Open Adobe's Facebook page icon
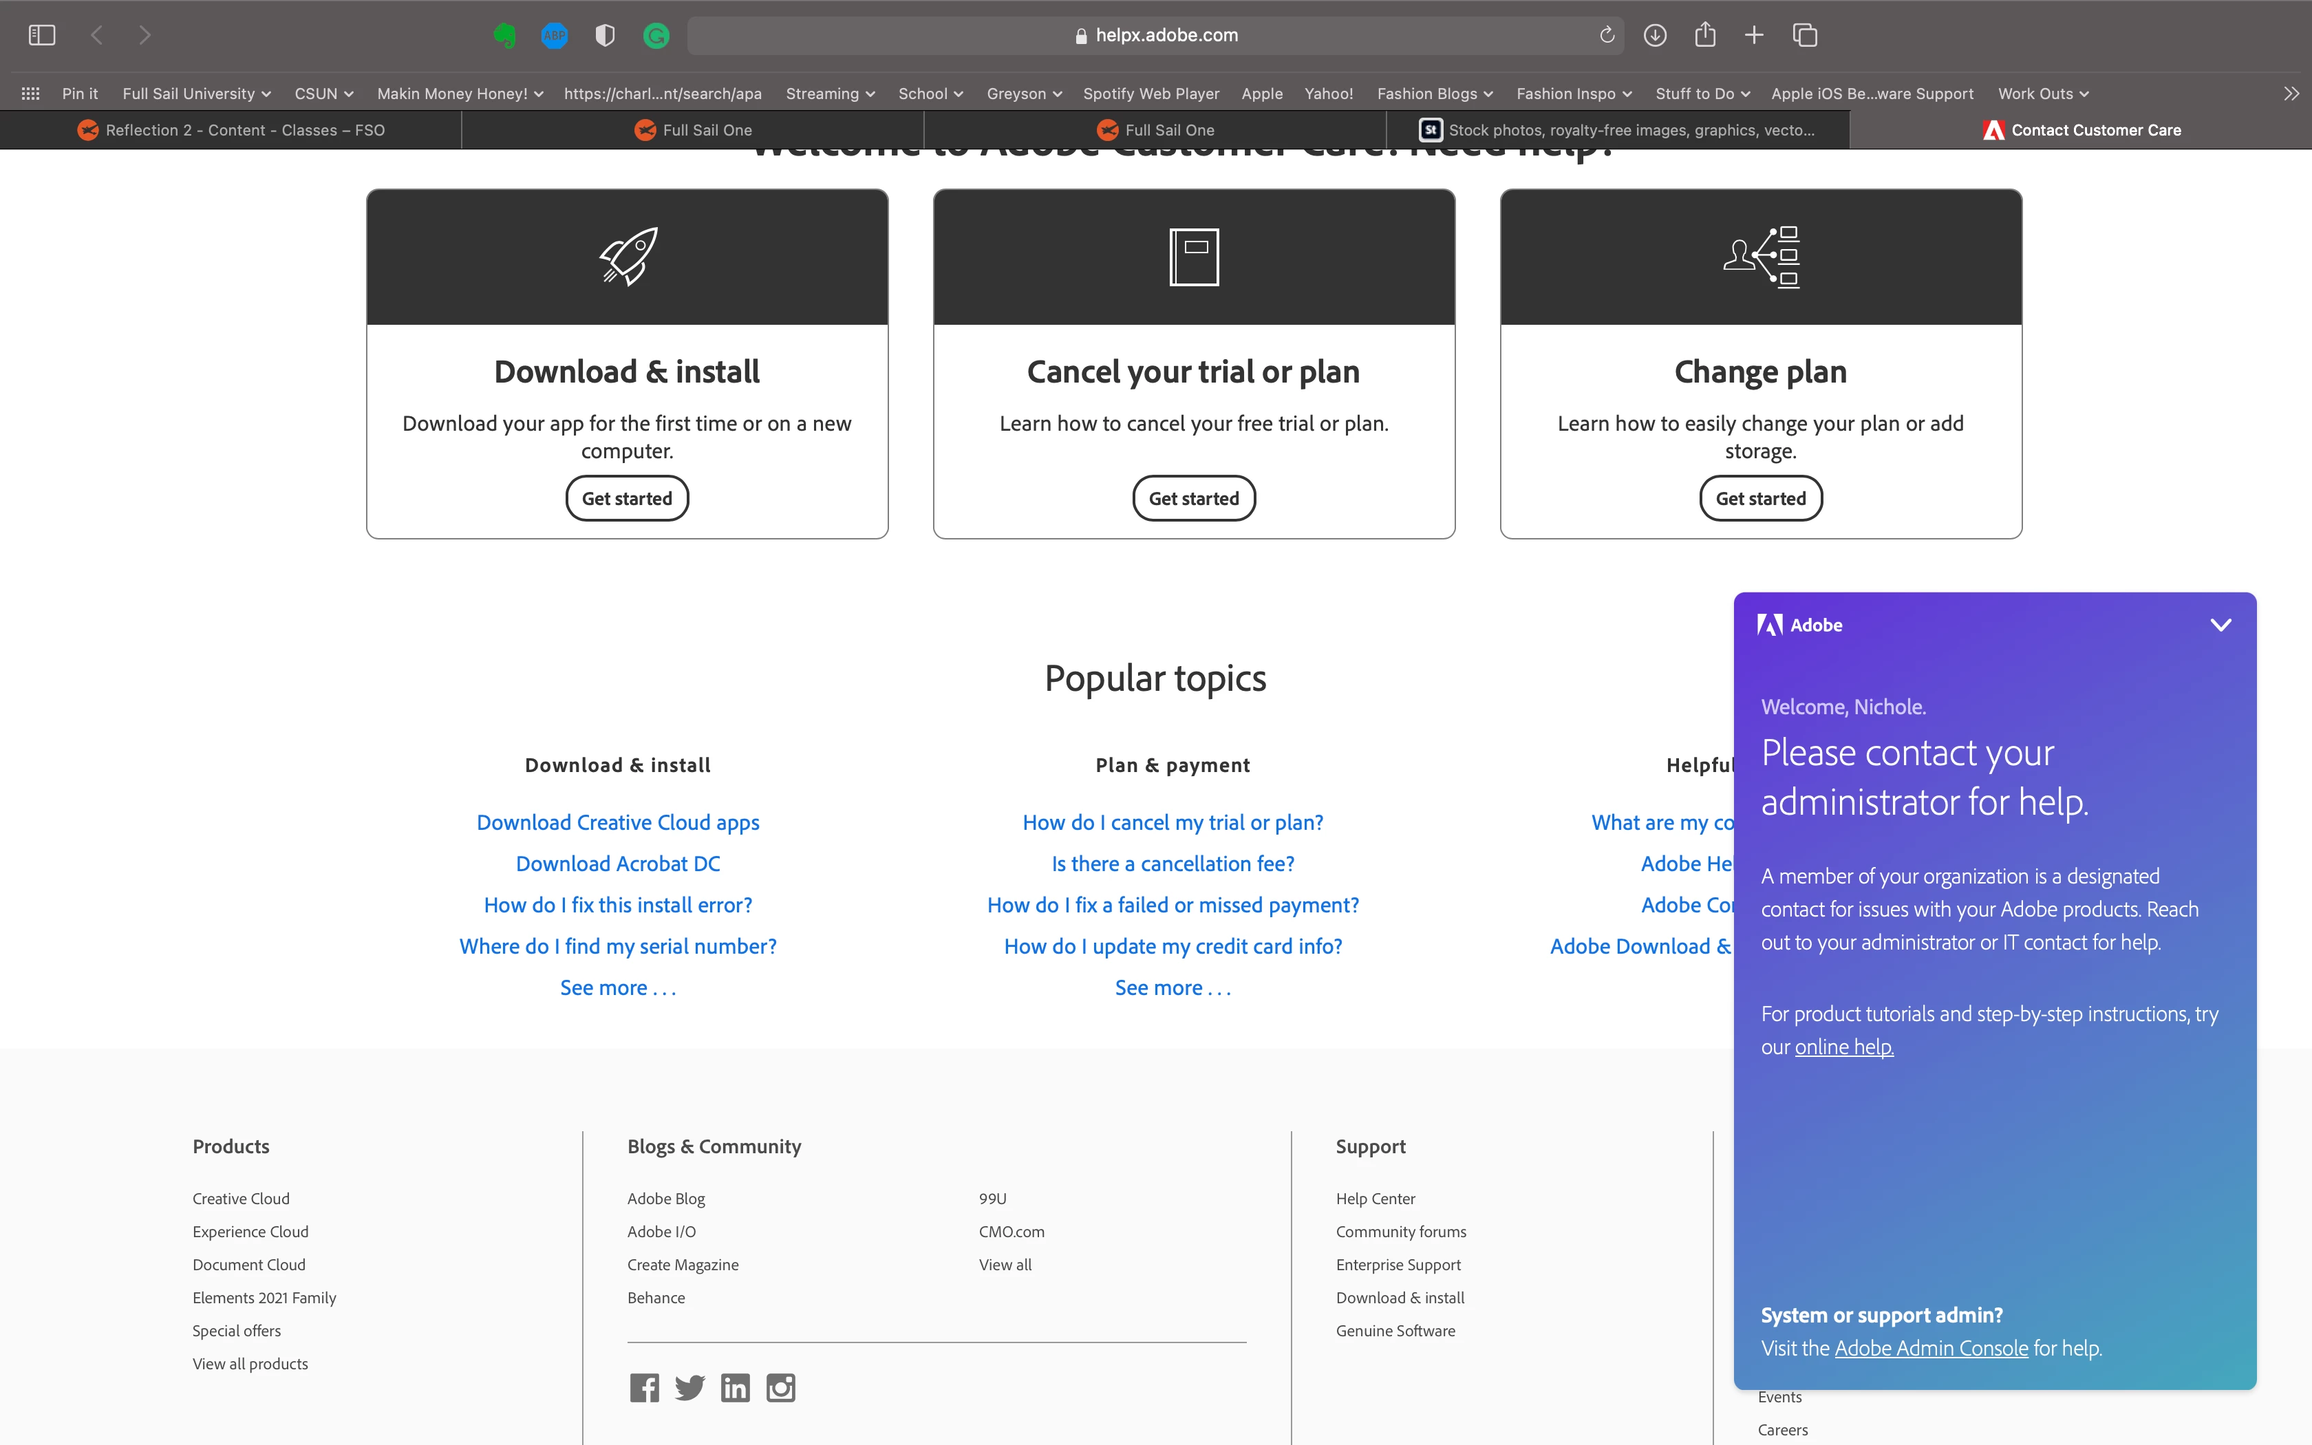The width and height of the screenshot is (2312, 1445). click(644, 1388)
